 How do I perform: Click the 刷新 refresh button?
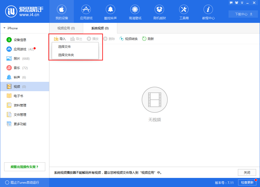148,39
